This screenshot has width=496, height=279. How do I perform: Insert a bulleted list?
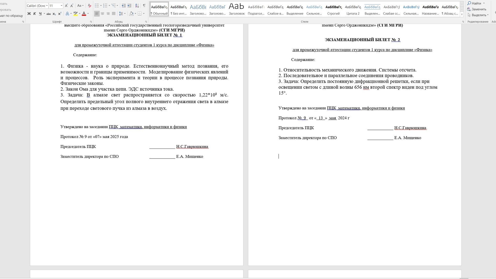tap(97, 6)
